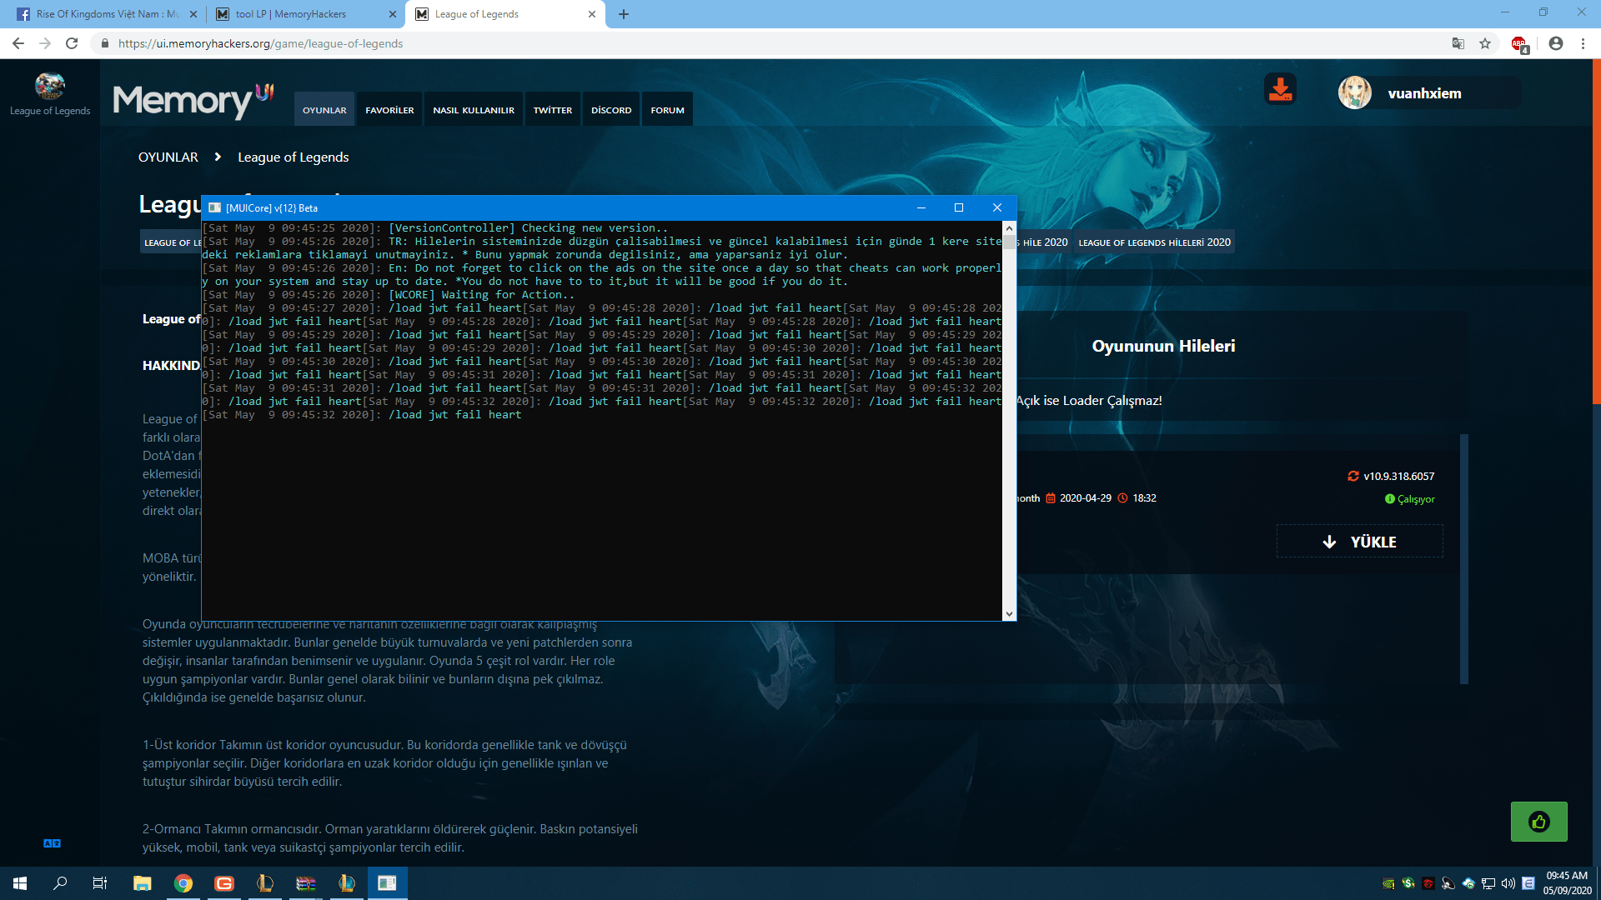Open the FAVORİLER nav menu item
The image size is (1601, 900).
pos(389,110)
